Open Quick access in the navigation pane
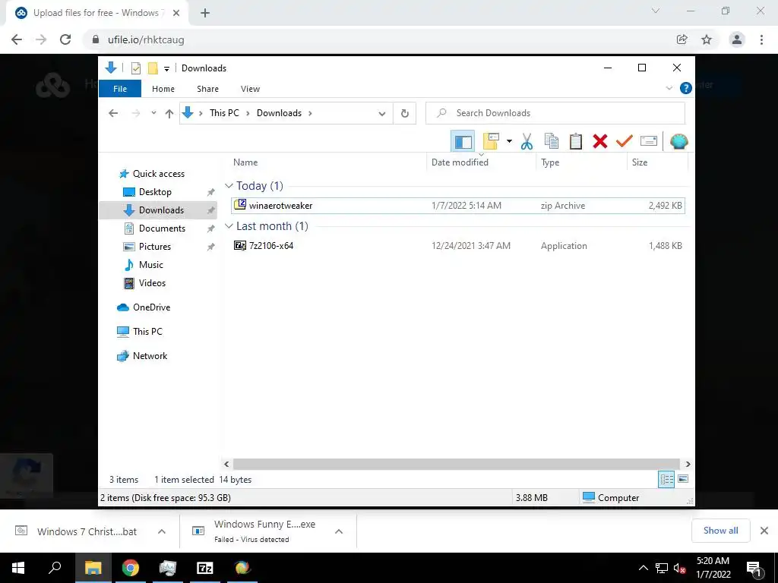Viewport: 778px width, 583px height. point(152,174)
